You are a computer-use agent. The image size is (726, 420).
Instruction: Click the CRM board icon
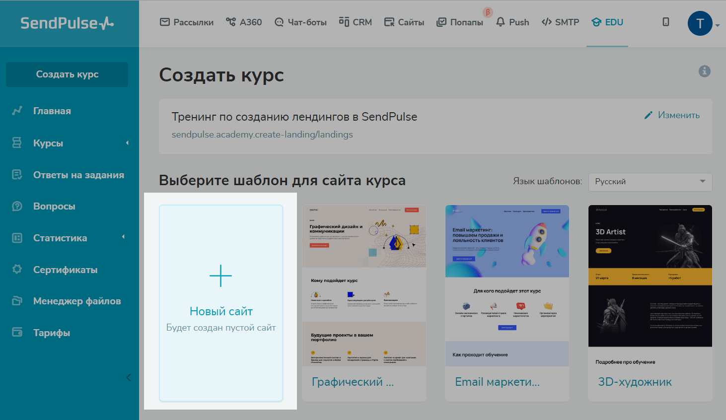pyautogui.click(x=344, y=22)
